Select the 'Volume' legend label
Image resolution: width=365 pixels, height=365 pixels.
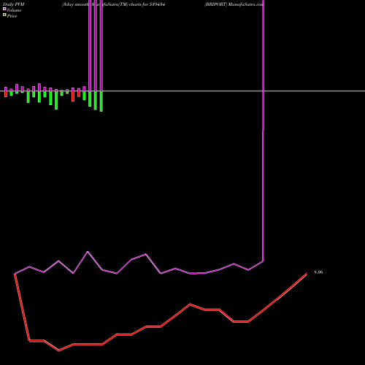14,10
